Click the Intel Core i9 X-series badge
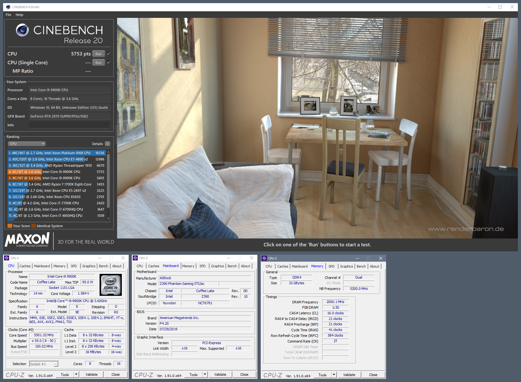 111,285
